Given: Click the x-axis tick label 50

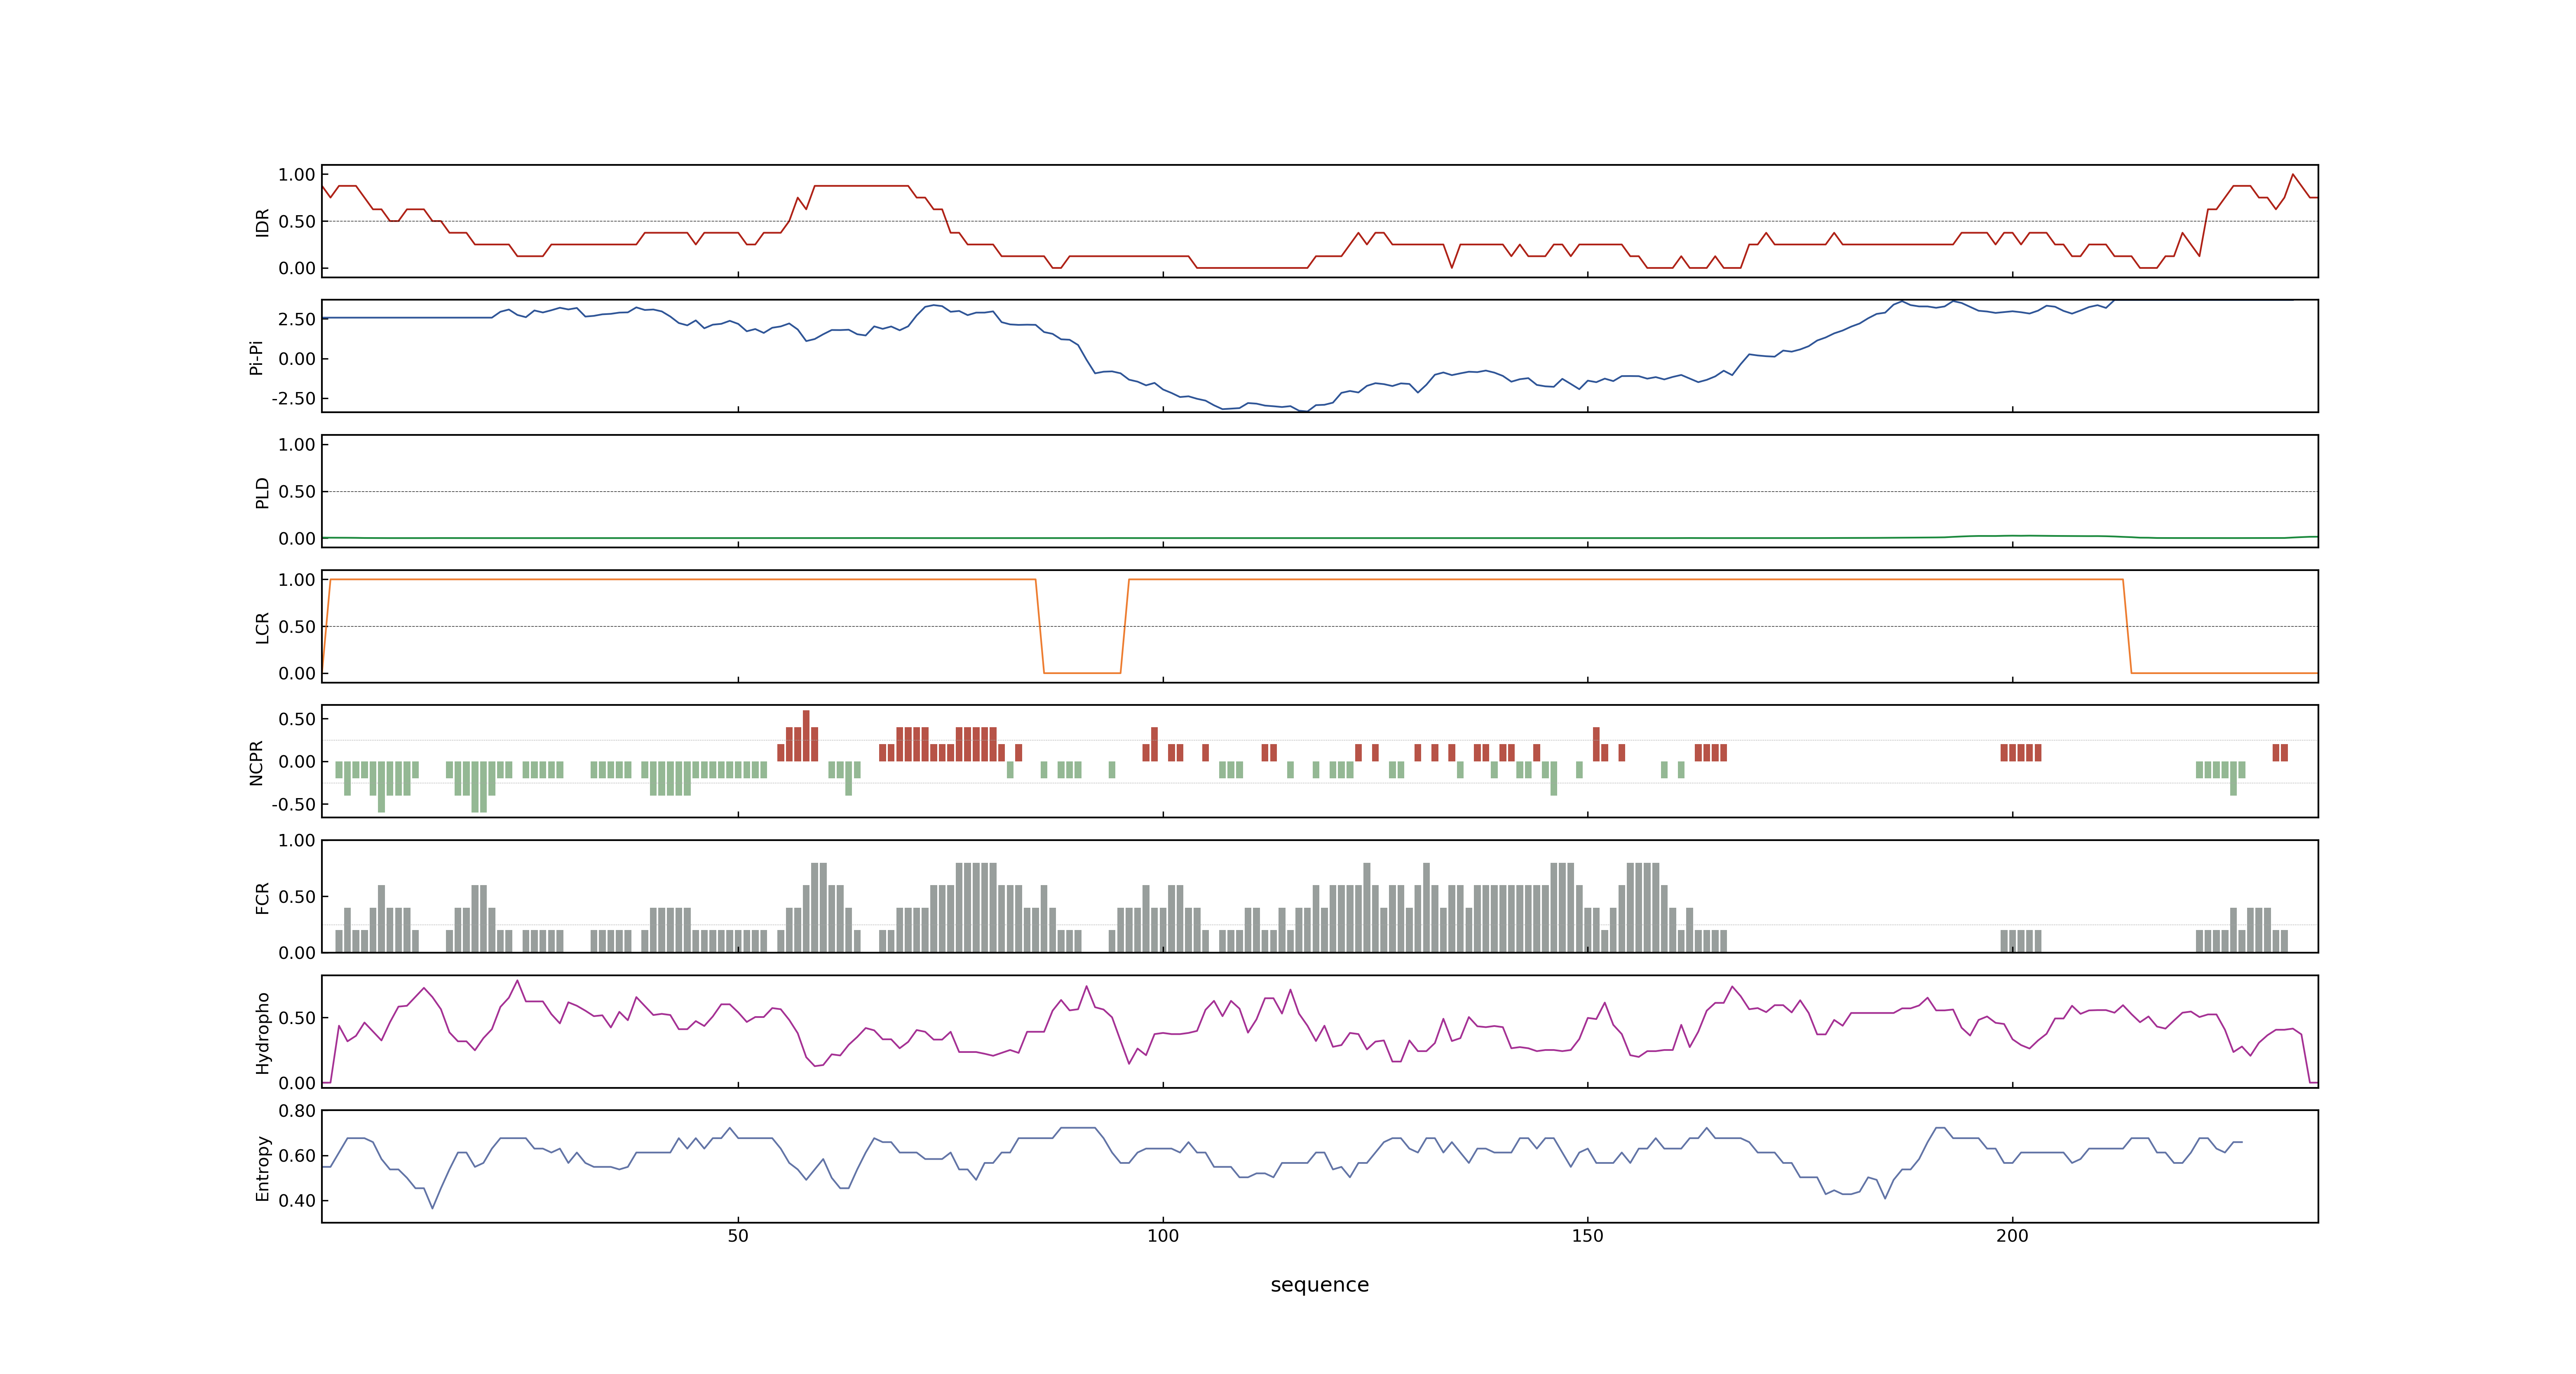Looking at the screenshot, I should [738, 1236].
